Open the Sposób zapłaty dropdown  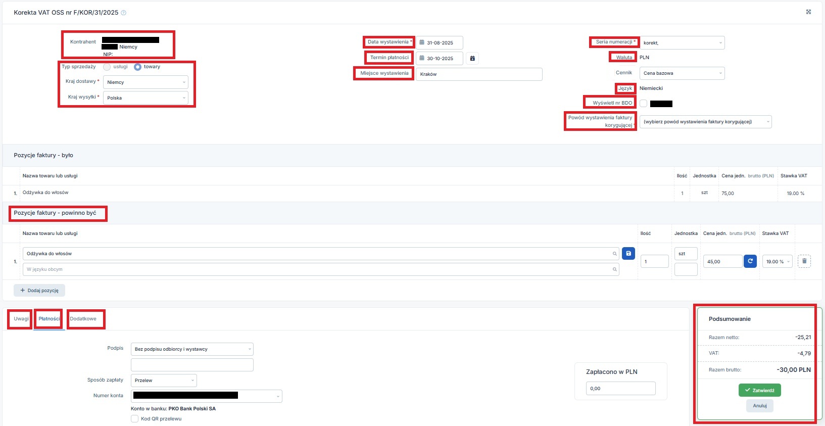pyautogui.click(x=164, y=381)
